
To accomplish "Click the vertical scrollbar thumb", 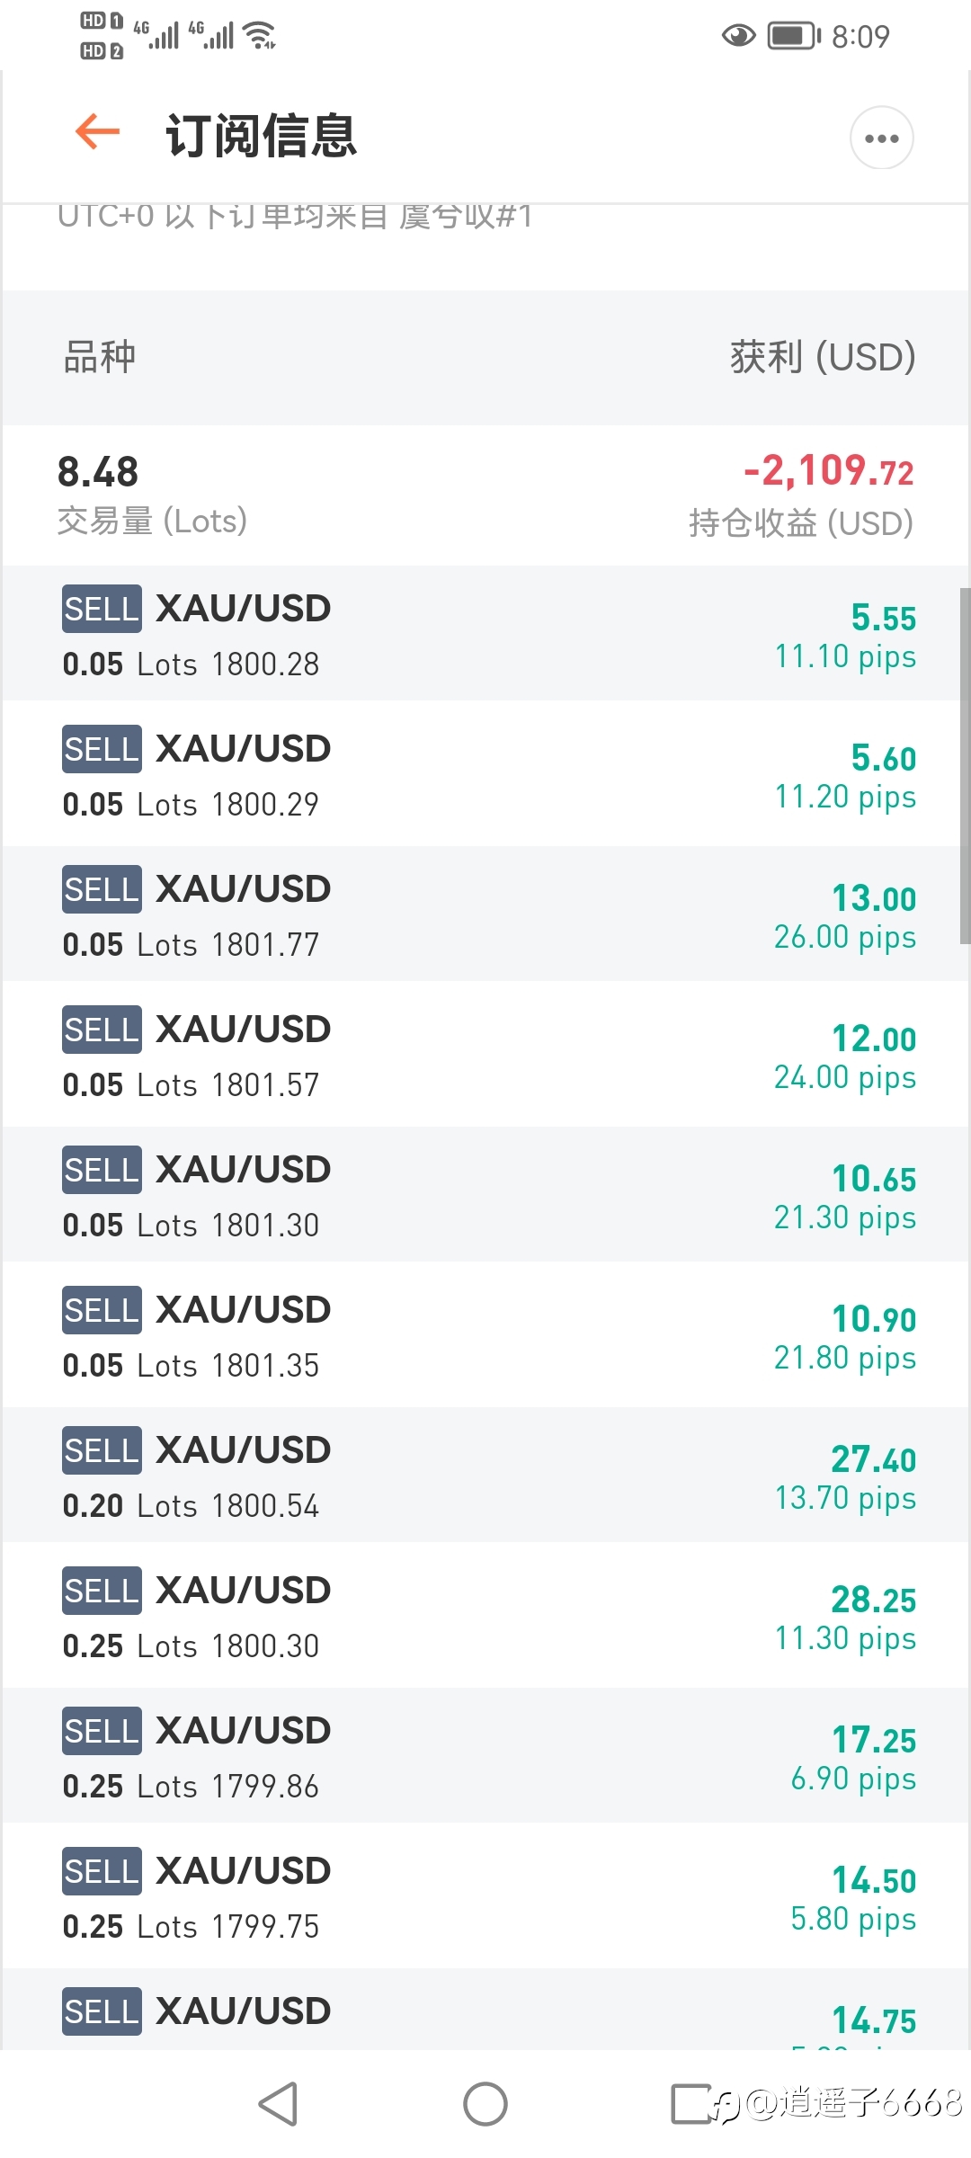I will 965,766.
